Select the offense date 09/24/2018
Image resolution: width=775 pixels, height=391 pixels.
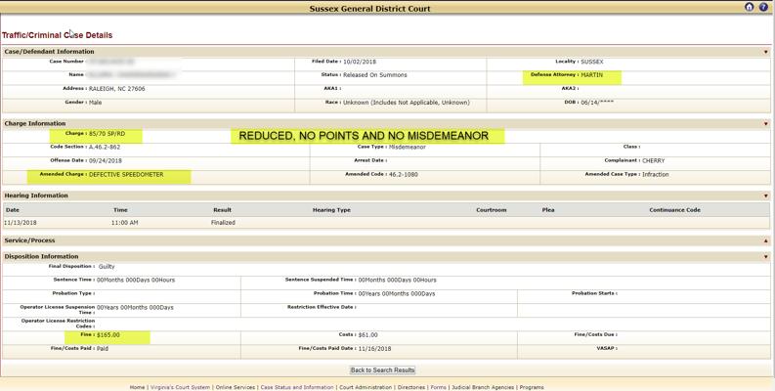[x=106, y=161]
